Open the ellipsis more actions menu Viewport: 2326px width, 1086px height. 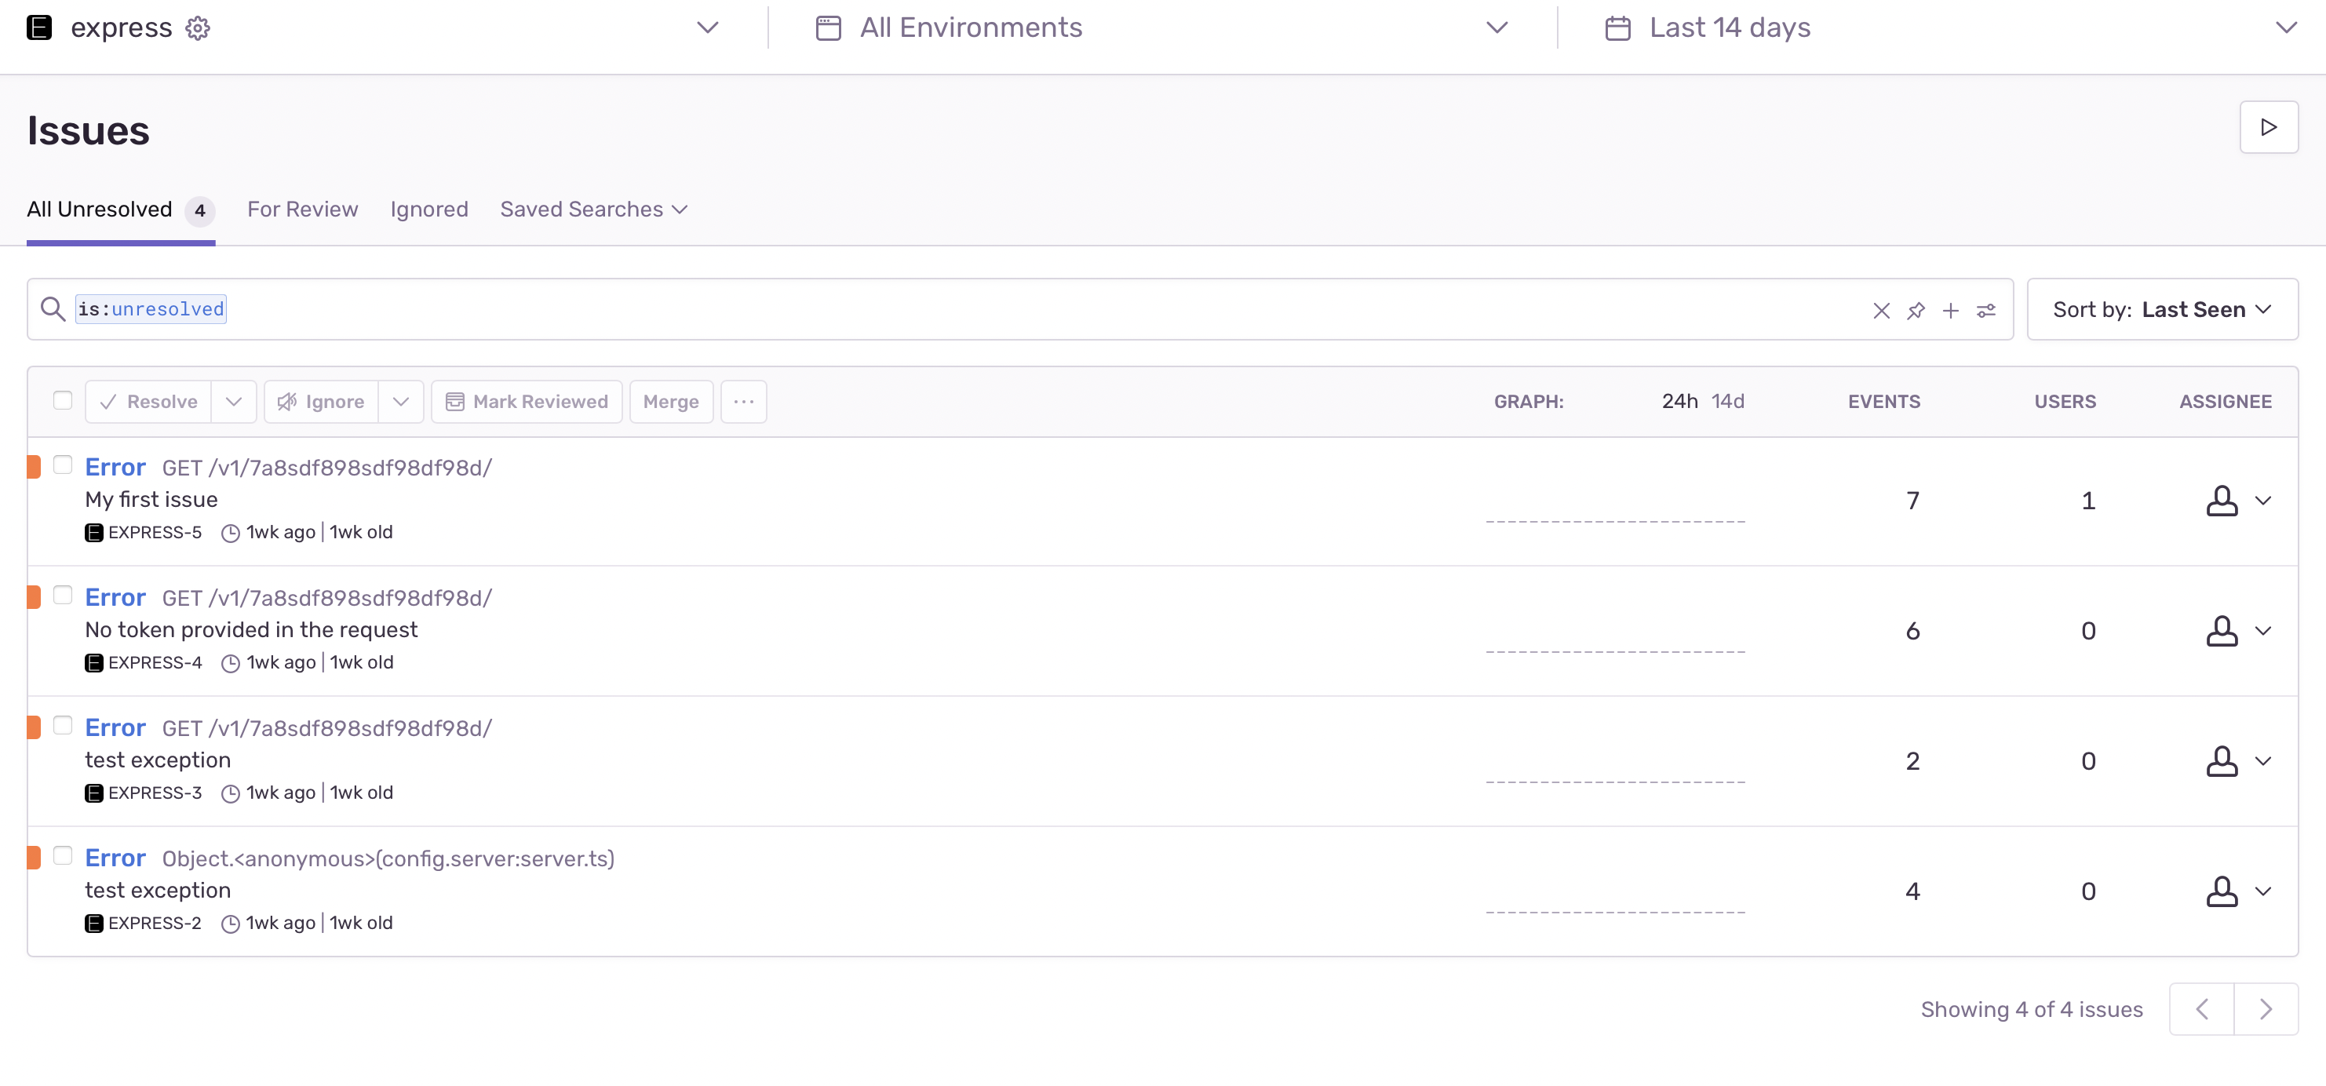click(743, 402)
